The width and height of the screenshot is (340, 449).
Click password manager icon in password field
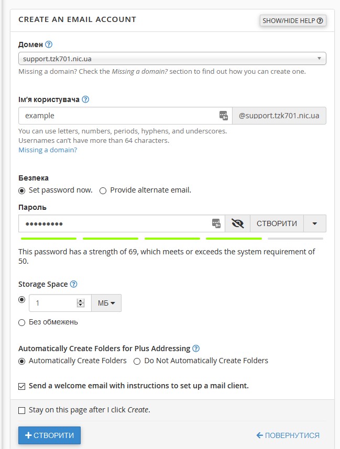click(216, 223)
